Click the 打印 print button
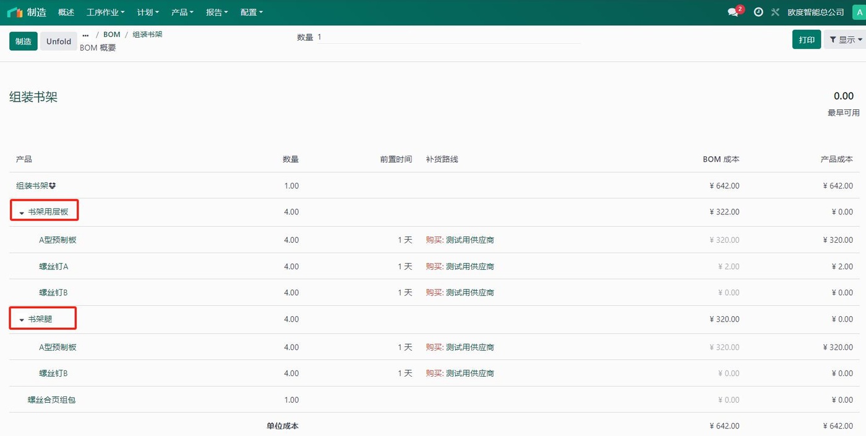 [x=807, y=39]
